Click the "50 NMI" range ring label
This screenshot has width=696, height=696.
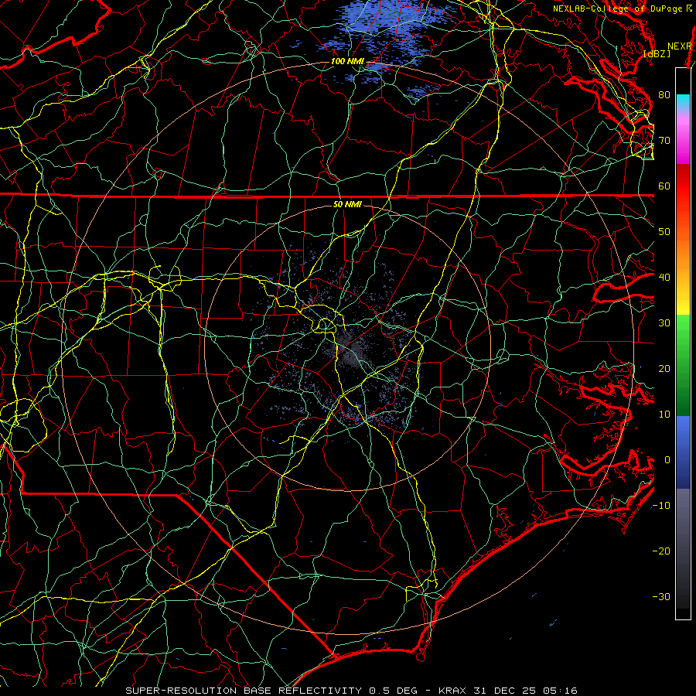click(347, 204)
